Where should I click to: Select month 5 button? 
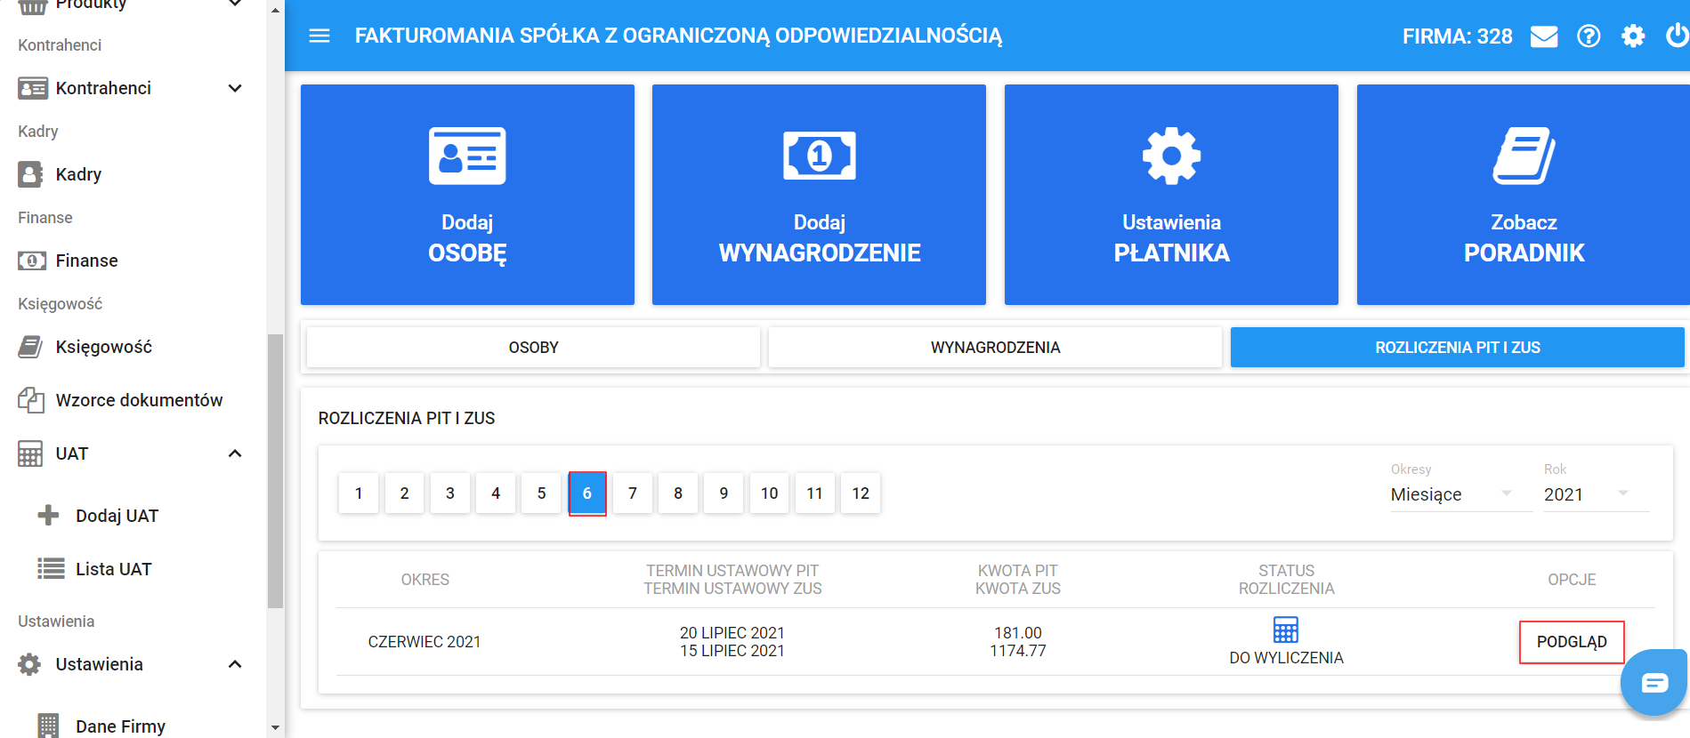541,493
